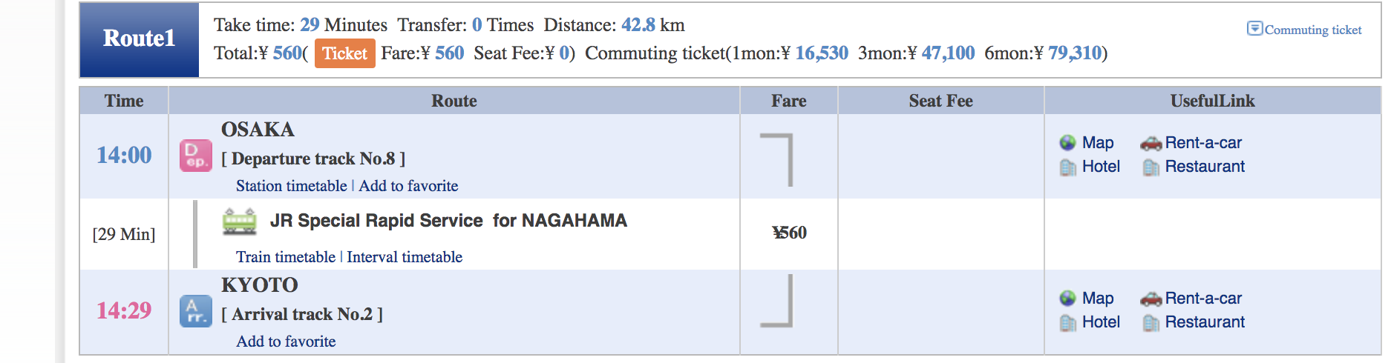The height and width of the screenshot is (363, 1391).
Task: Open the OSAKA Station timetable link
Action: (x=291, y=186)
